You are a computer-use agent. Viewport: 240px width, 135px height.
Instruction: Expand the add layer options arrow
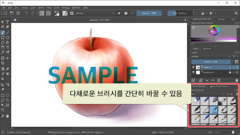(x=196, y=80)
